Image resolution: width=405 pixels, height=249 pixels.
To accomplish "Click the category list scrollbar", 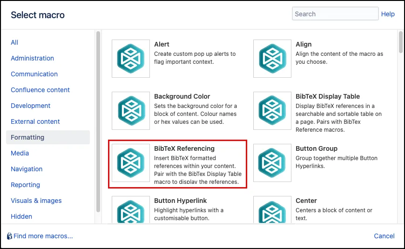I will [x=98, y=121].
